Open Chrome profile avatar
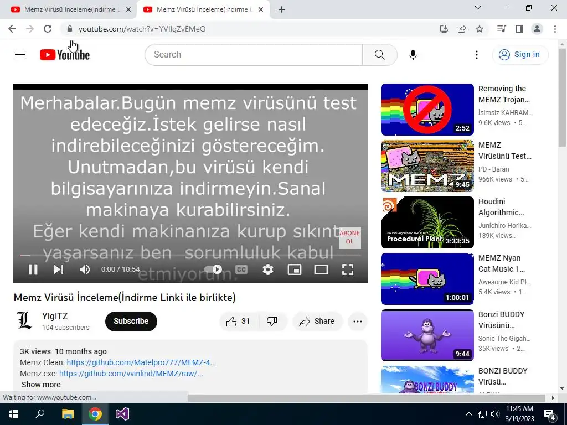567x425 pixels. point(537,29)
